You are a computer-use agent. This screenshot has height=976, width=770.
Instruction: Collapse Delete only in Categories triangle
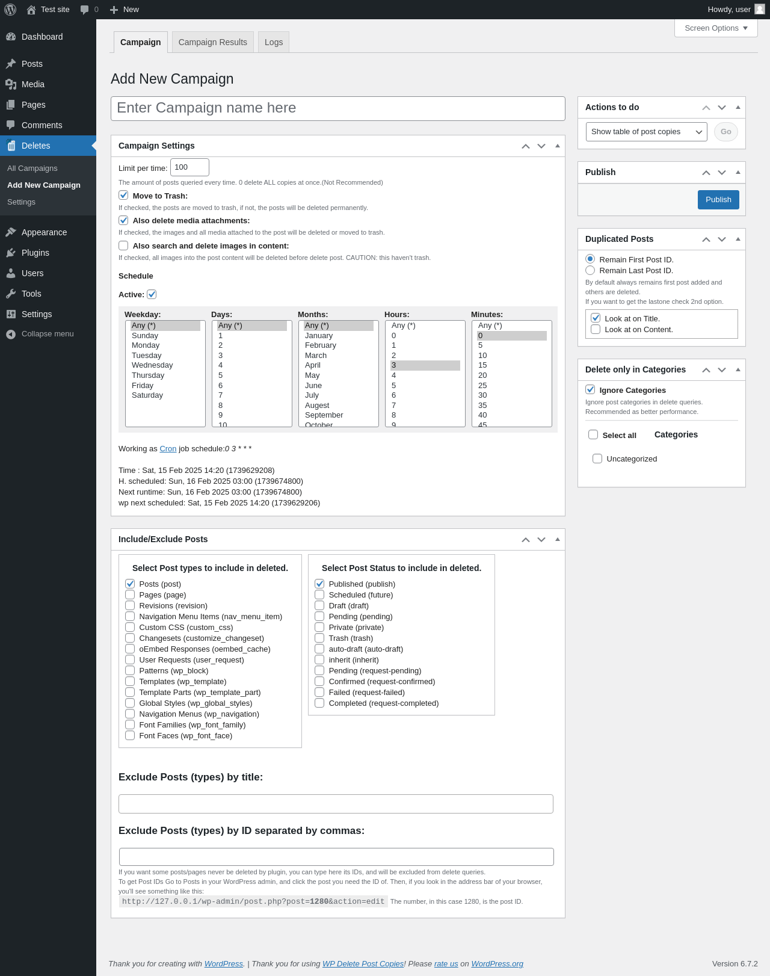coord(738,369)
